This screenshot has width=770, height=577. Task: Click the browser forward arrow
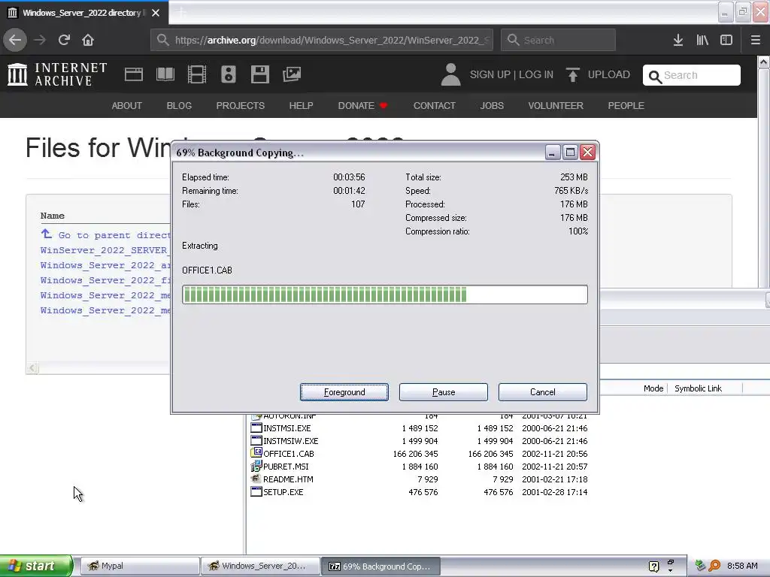click(x=40, y=40)
